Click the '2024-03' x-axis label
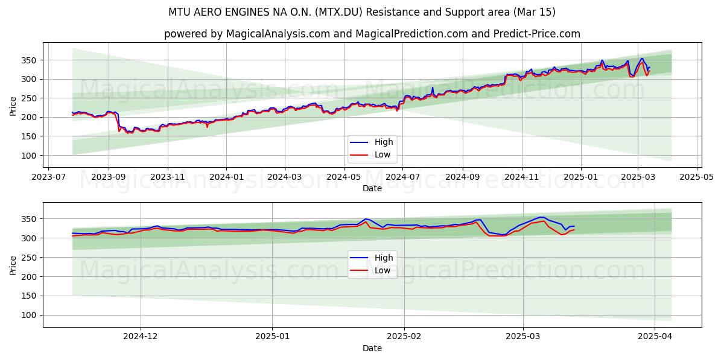The width and height of the screenshot is (724, 362). pyautogui.click(x=284, y=177)
